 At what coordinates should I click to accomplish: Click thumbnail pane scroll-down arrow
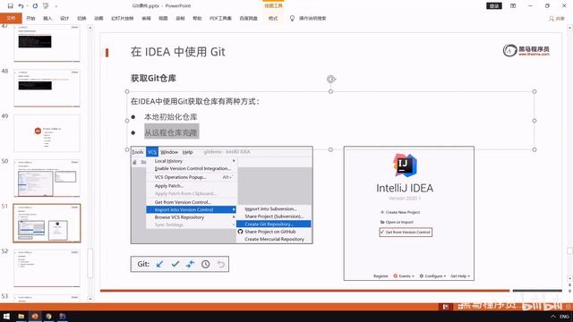[90, 299]
